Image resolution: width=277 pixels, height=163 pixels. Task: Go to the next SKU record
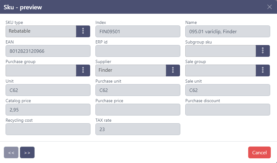pos(27,152)
